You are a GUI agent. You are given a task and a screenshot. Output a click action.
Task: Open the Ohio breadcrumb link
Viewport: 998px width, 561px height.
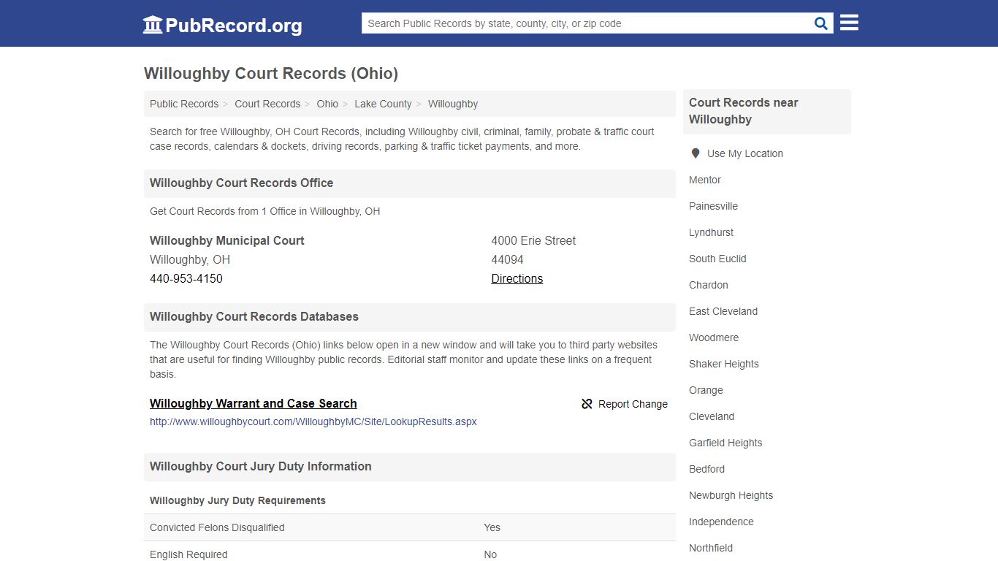327,104
